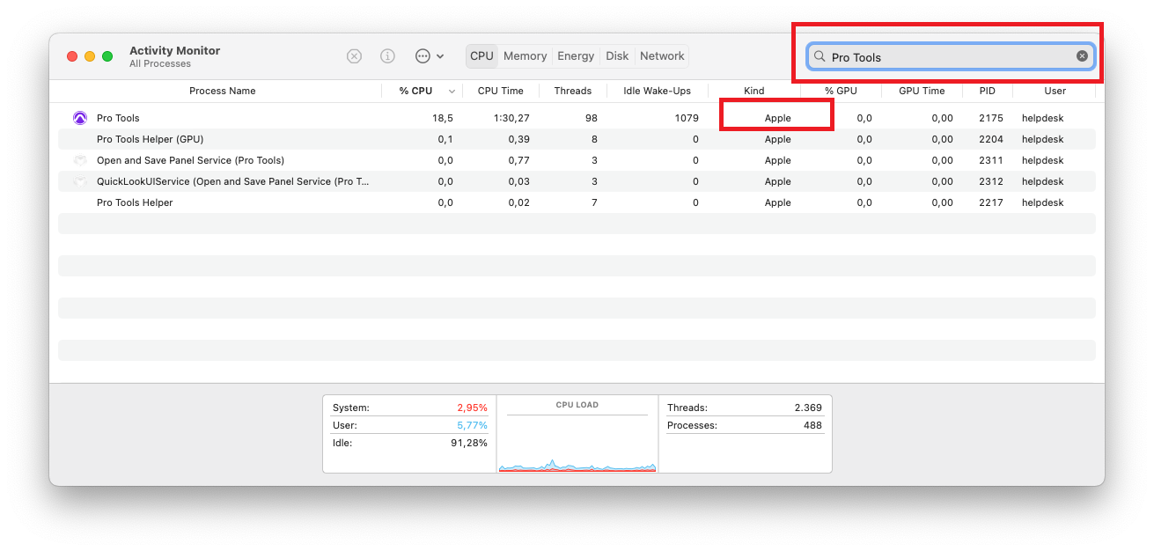Image resolution: width=1154 pixels, height=551 pixels.
Task: Switch to the Energy tab
Action: 576,56
